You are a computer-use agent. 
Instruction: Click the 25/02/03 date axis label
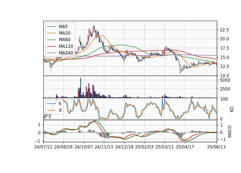[x=144, y=147]
